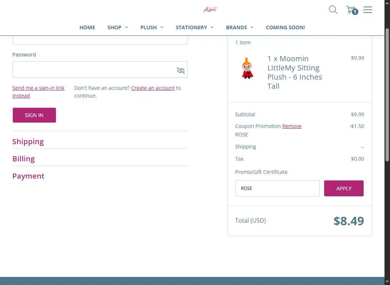Viewport: 390px width, 285px height.
Task: Expand the Billing section heading
Action: pyautogui.click(x=24, y=158)
